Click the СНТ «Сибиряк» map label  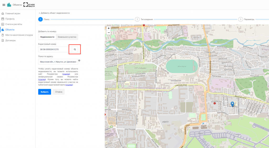[x=141, y=68]
